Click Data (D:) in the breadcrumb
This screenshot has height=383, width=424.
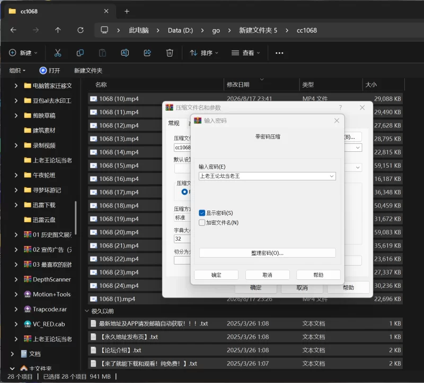point(180,30)
